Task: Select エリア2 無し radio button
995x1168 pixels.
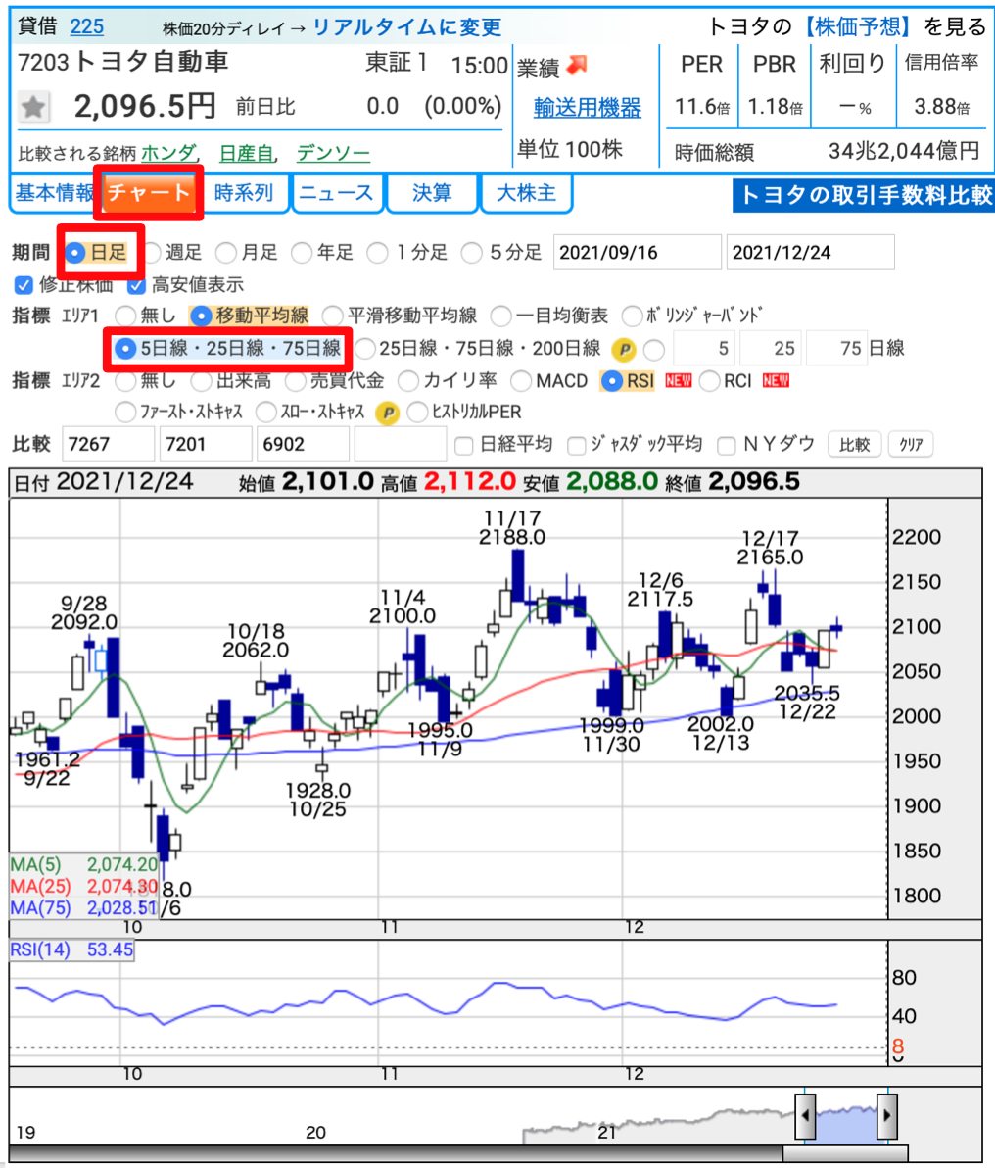Action: pyautogui.click(x=126, y=381)
